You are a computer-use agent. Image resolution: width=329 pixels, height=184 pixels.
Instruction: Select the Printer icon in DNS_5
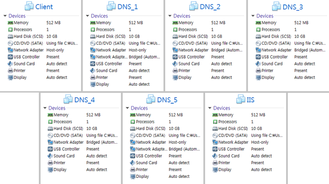coord(132,170)
